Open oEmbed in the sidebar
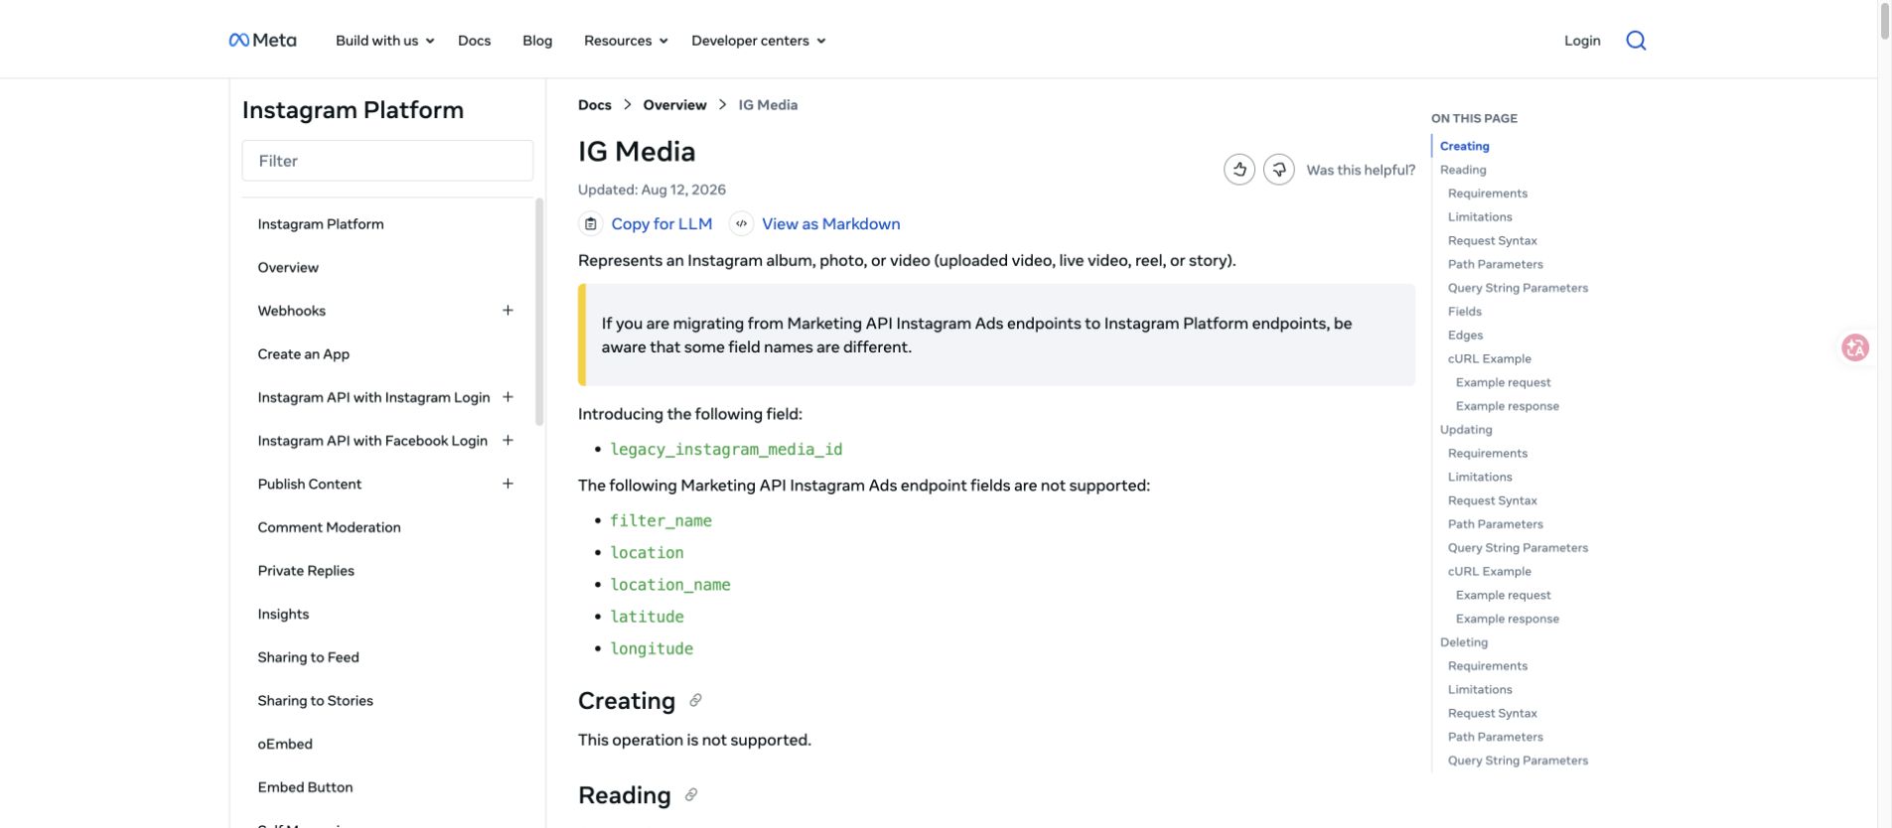The image size is (1892, 828). click(285, 744)
